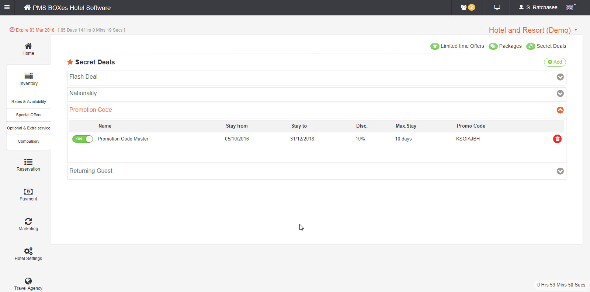Viewport: 590px width, 292px height.
Task: Select Special Offers submenu item
Action: (x=28, y=115)
